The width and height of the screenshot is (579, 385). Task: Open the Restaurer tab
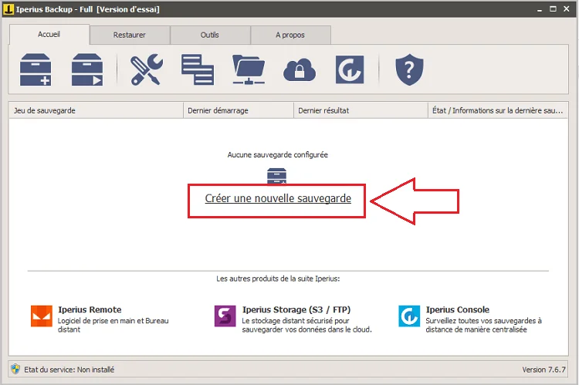point(129,35)
